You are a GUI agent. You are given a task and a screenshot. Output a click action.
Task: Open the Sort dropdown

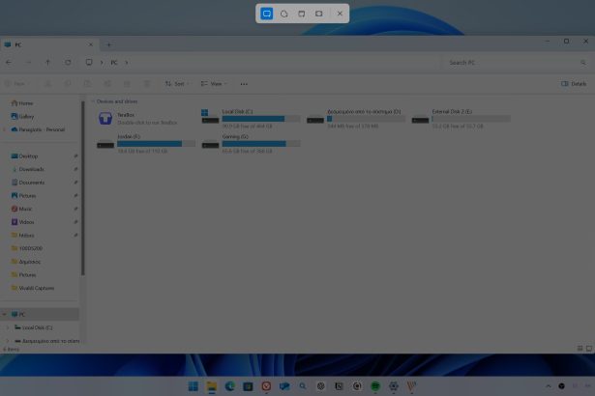tap(177, 84)
